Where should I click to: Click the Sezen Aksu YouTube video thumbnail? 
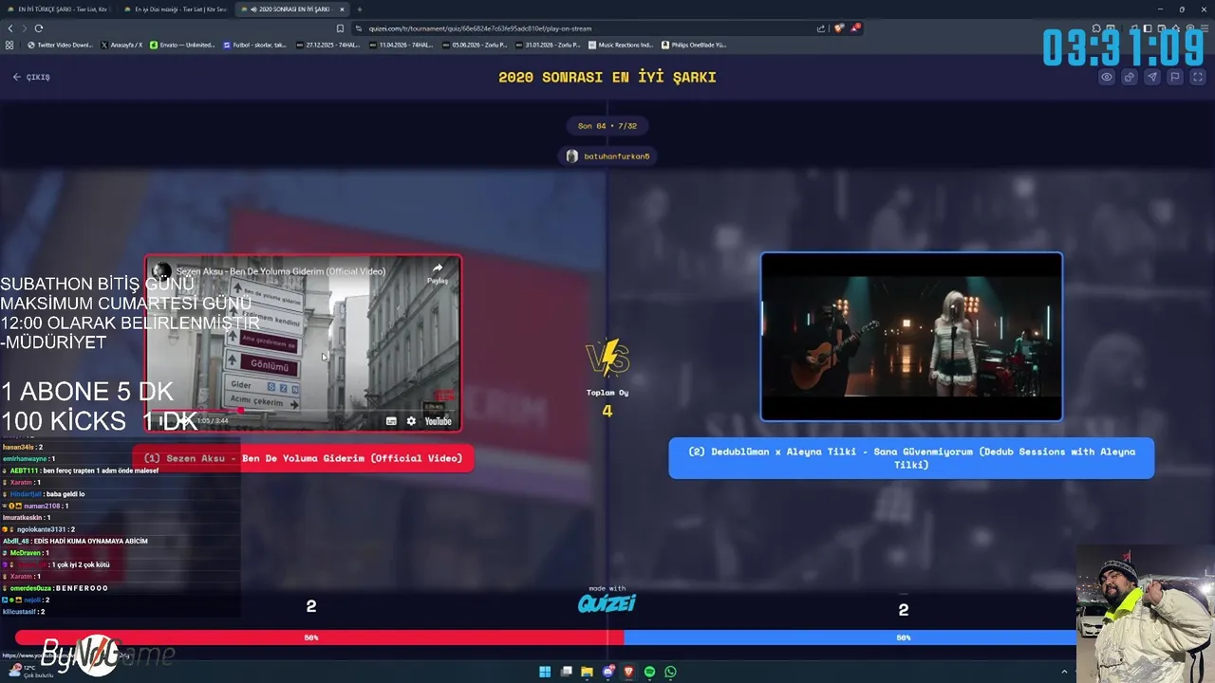pos(303,343)
